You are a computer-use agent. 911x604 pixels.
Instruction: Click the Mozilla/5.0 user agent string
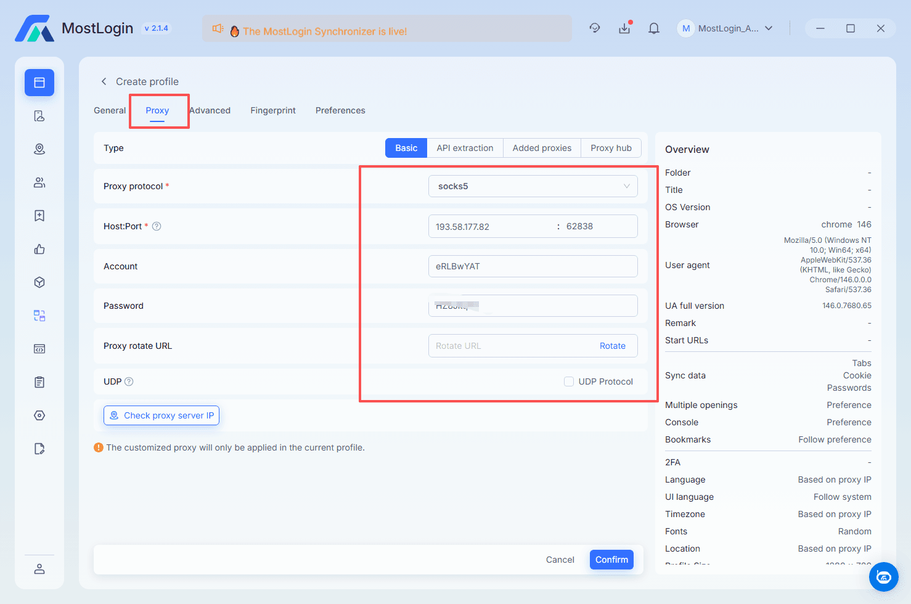click(x=828, y=265)
